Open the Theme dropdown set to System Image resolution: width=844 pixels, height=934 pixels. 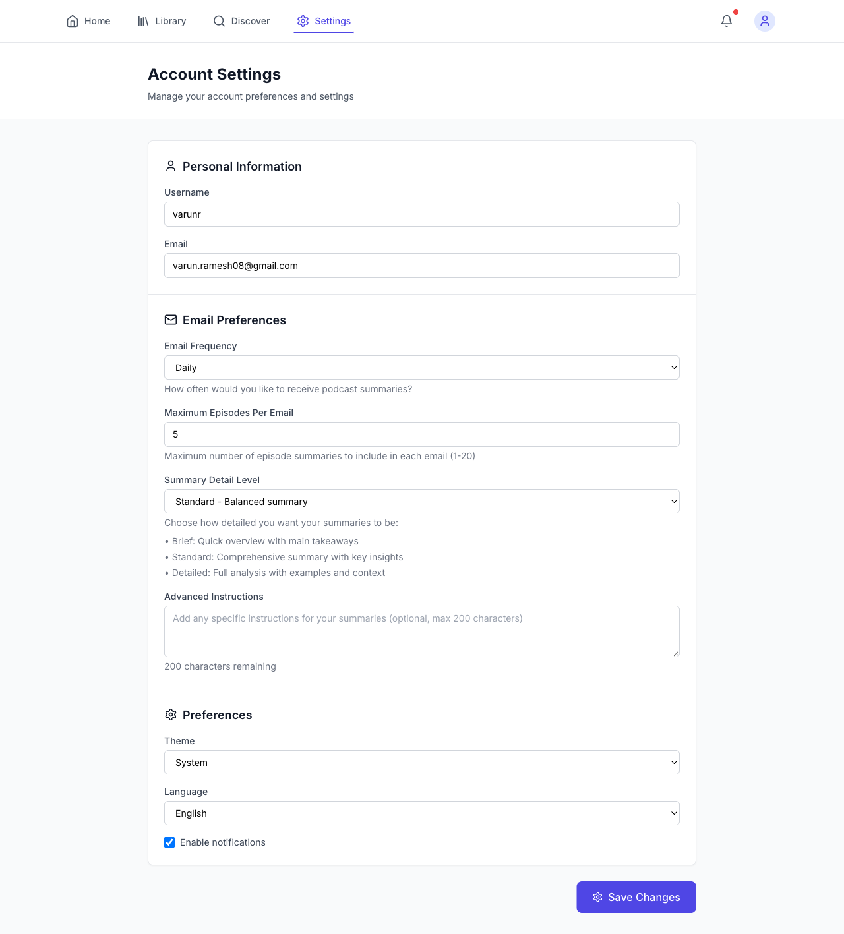[421, 762]
